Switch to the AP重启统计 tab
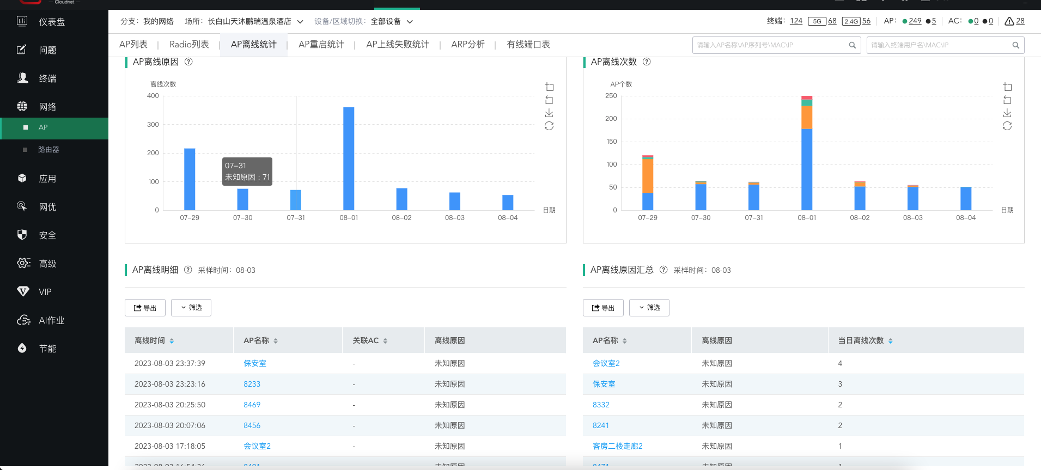 [x=321, y=45]
